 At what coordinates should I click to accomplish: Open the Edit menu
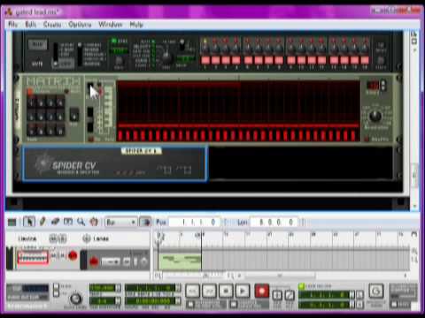click(x=30, y=25)
